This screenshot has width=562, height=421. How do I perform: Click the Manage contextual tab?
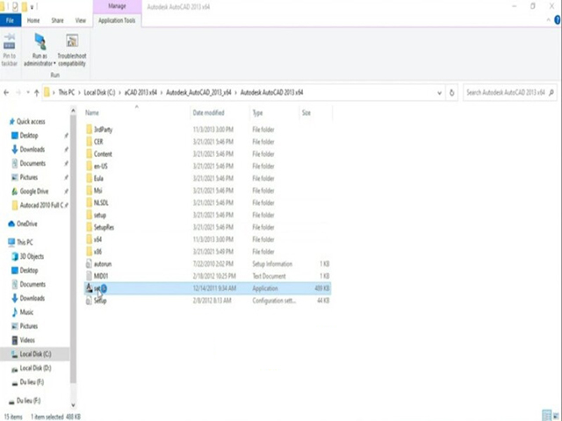tap(117, 6)
